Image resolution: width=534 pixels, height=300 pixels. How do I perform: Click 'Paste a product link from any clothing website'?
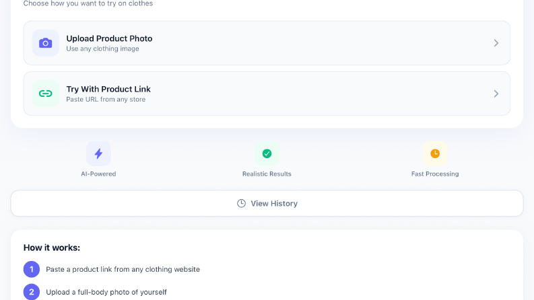123,269
